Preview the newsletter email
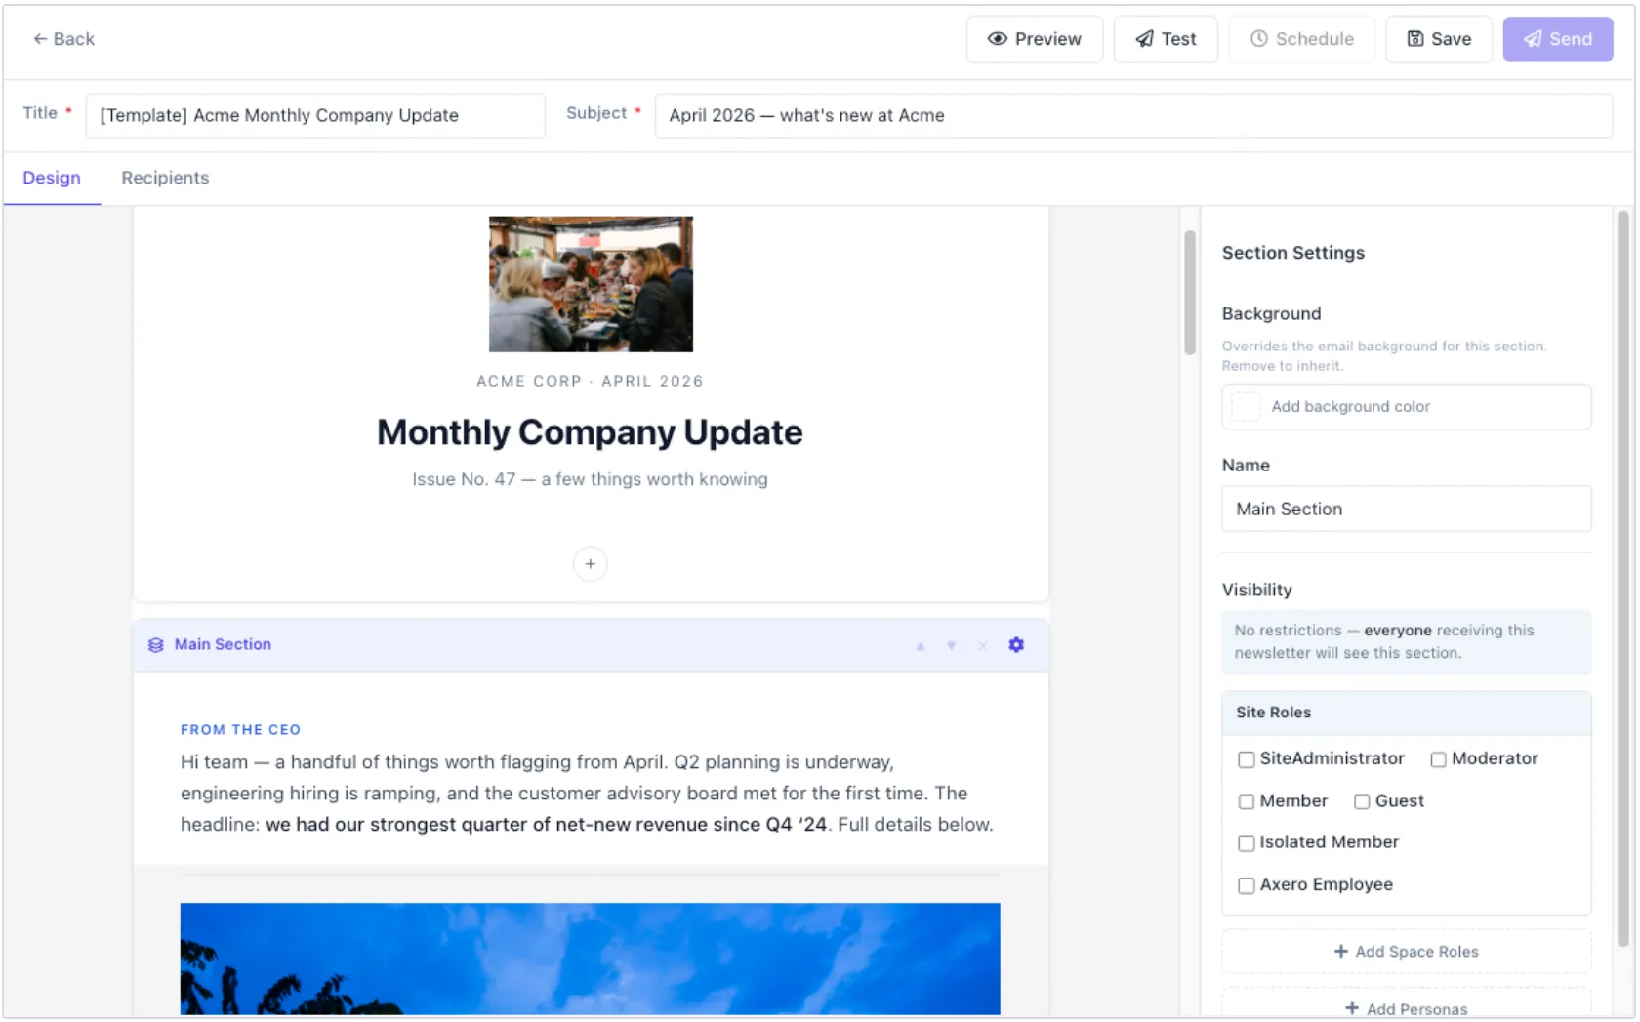The width and height of the screenshot is (1640, 1022). [1035, 39]
